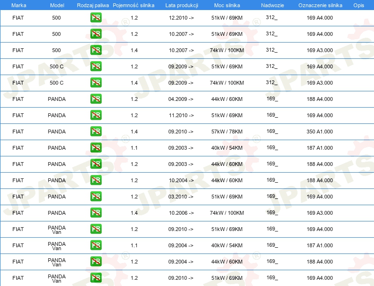Click the petrol icon in the 500 12.2010 row
This screenshot has width=374, height=286.
coord(96,17)
